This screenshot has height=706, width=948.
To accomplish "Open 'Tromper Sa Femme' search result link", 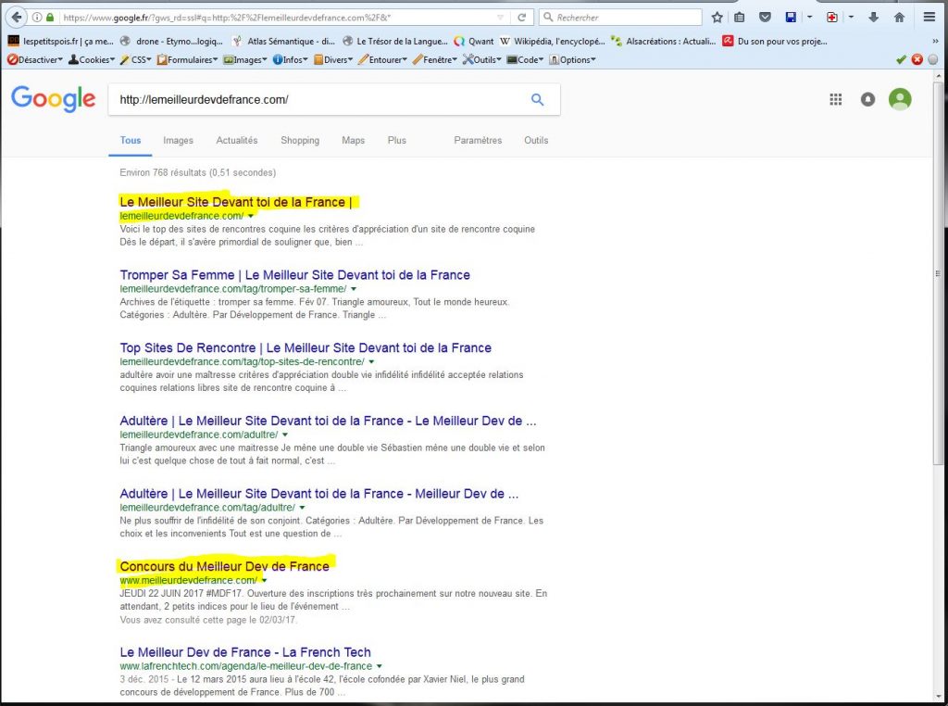I will (x=294, y=275).
